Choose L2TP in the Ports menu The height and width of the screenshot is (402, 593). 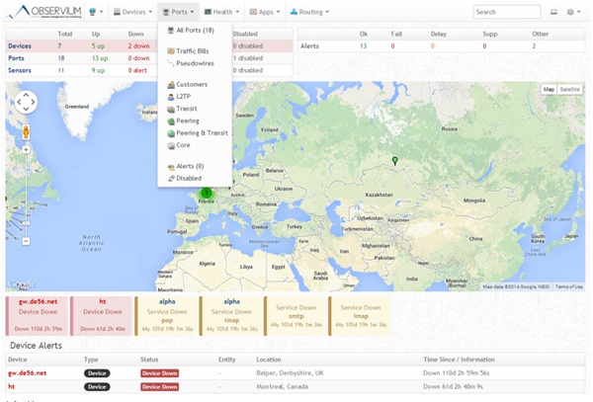pyautogui.click(x=184, y=97)
